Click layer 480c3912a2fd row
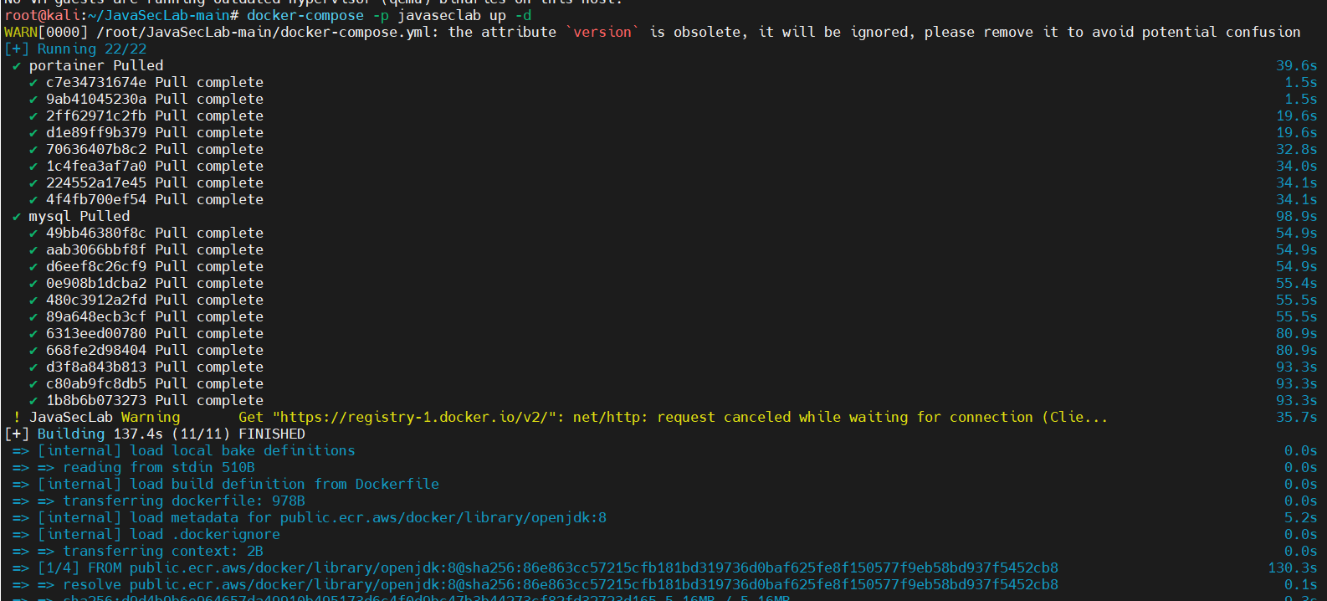The width and height of the screenshot is (1327, 601). pos(155,300)
